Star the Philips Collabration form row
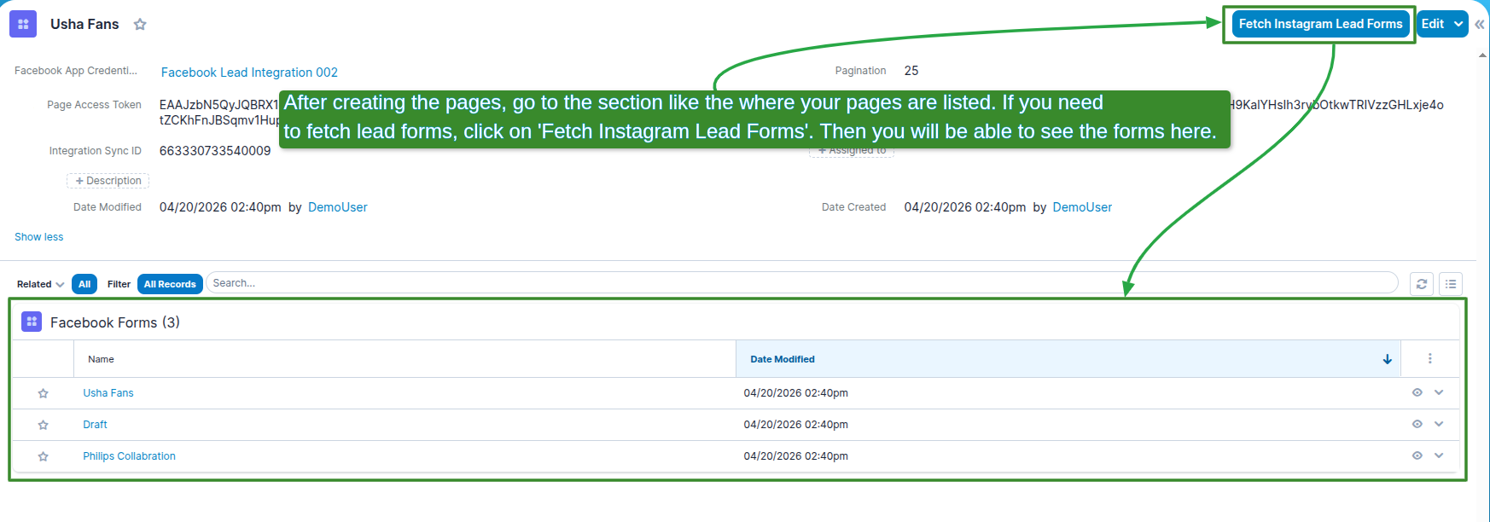The height and width of the screenshot is (522, 1490). click(43, 456)
